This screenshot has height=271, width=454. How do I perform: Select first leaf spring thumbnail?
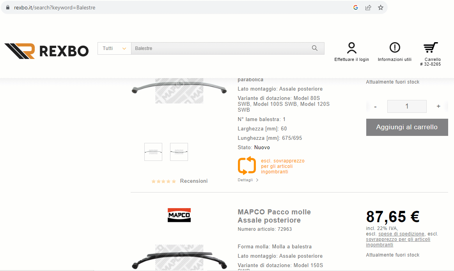pos(153,152)
